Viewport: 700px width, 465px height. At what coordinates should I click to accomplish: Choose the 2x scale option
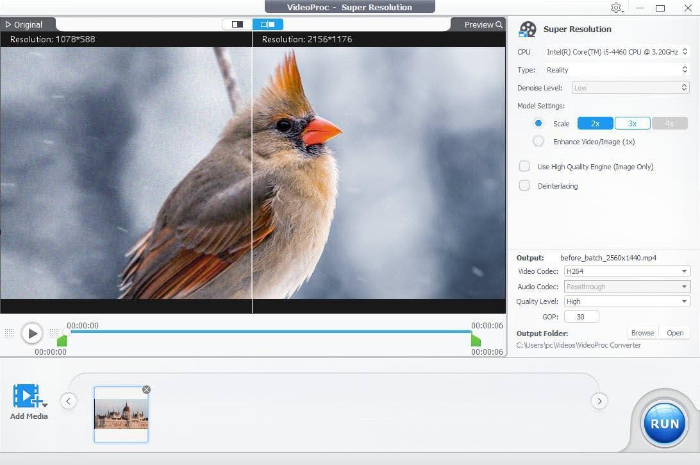[595, 123]
